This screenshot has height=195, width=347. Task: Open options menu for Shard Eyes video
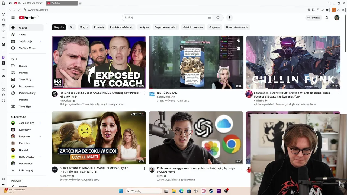[339, 93]
